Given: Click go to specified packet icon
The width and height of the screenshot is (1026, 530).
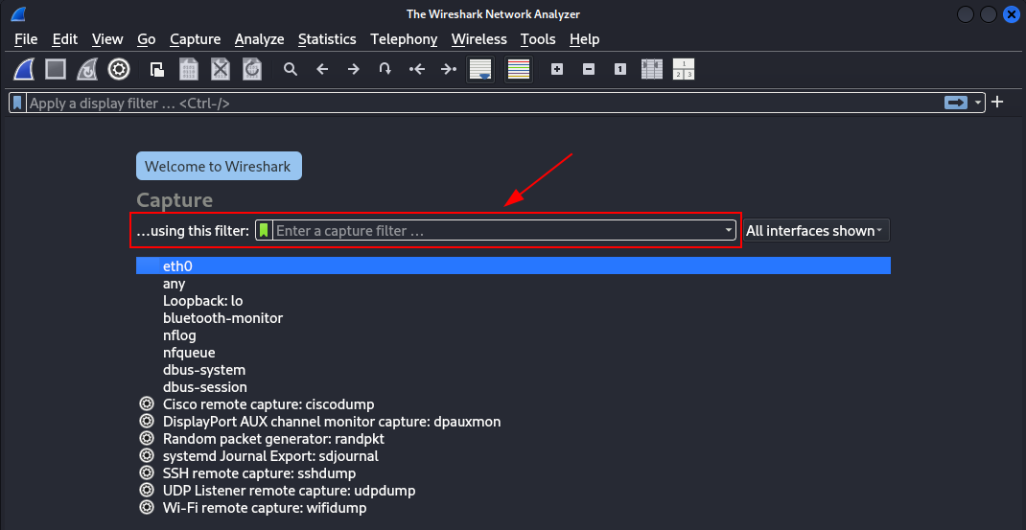Looking at the screenshot, I should click(385, 69).
